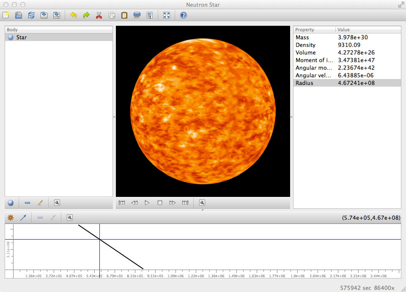Click the 9.51e+05 time axis label
The width and height of the screenshot is (406, 292).
[x=155, y=276]
